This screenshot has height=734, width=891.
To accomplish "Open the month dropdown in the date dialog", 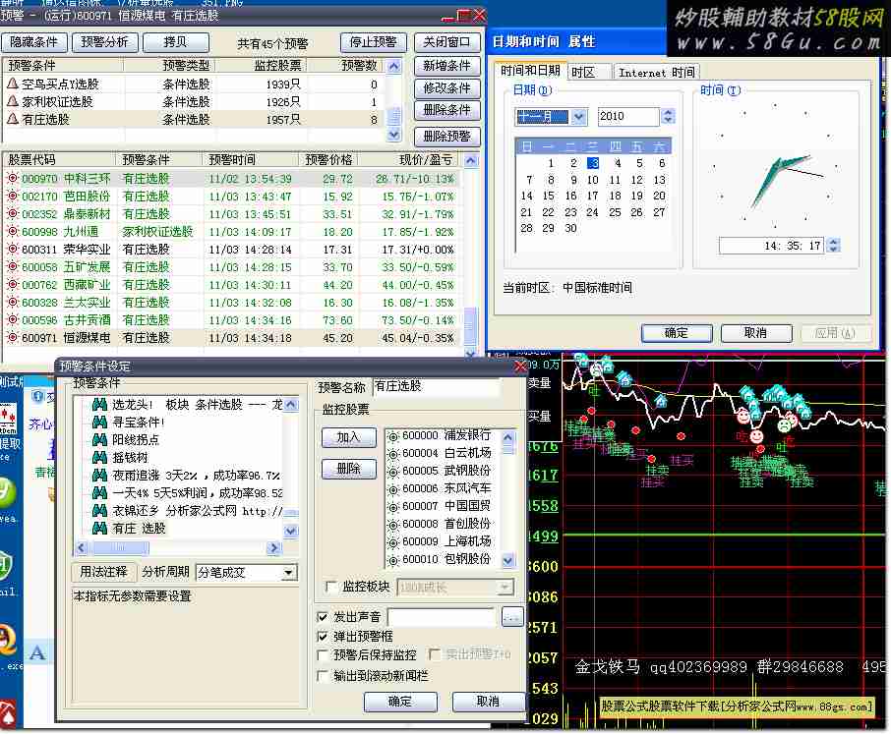I will coord(578,116).
